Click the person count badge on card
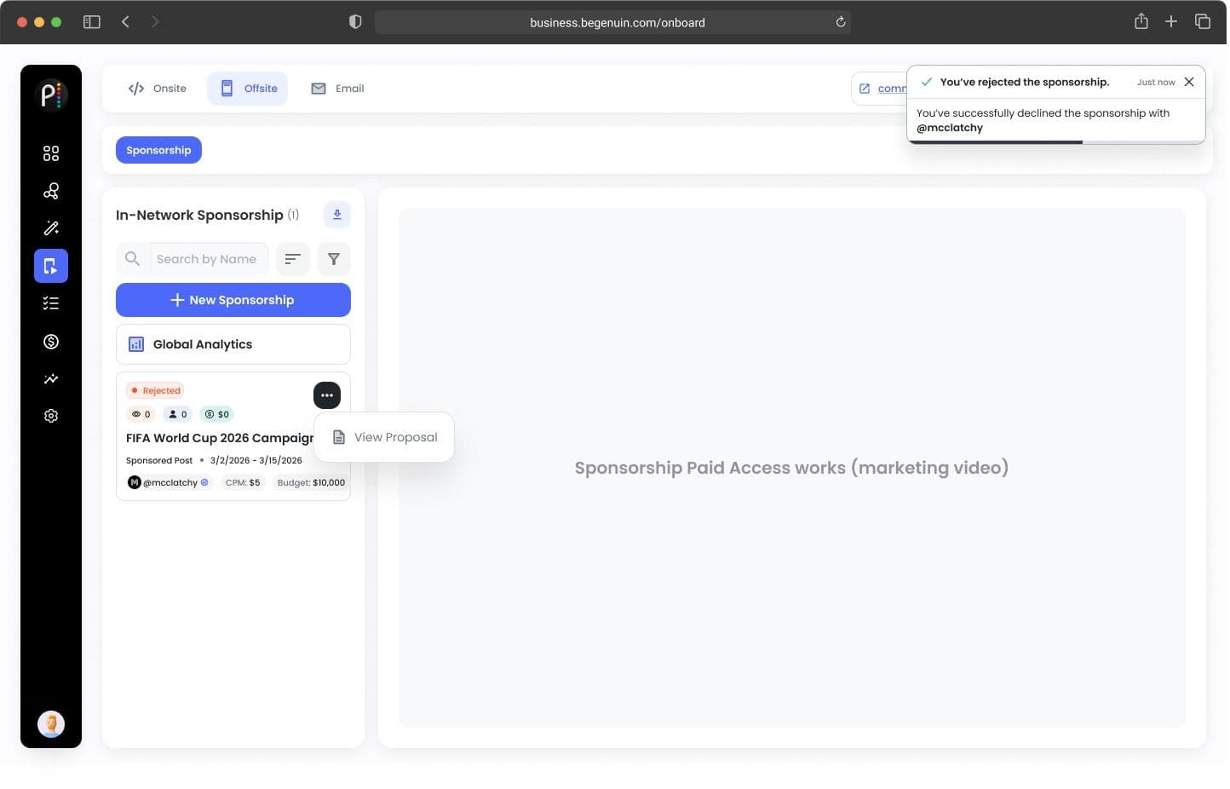 pyautogui.click(x=177, y=414)
